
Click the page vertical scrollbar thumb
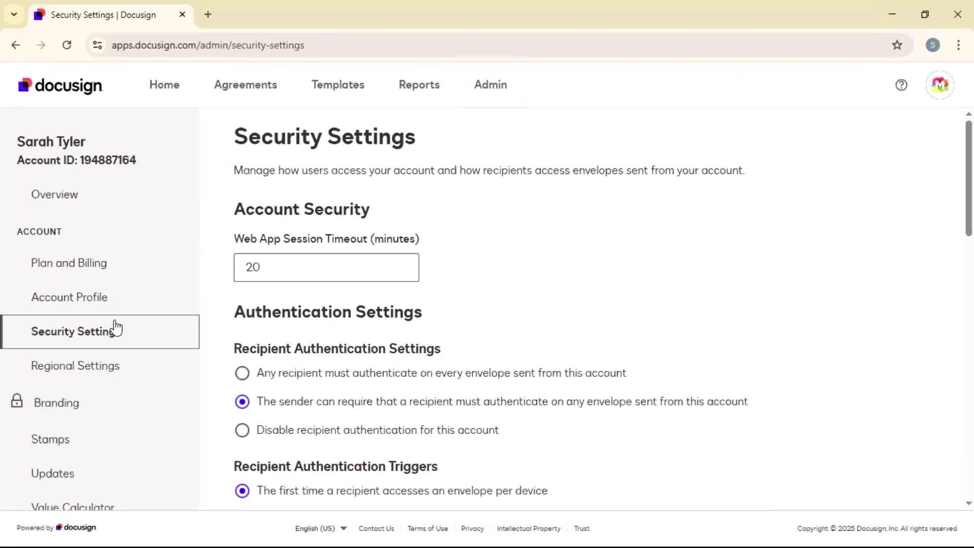968,178
